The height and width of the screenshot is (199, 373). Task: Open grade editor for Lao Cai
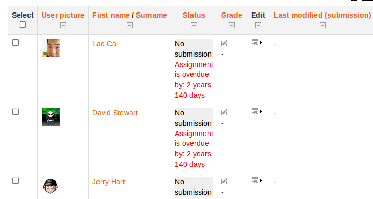pos(224,43)
